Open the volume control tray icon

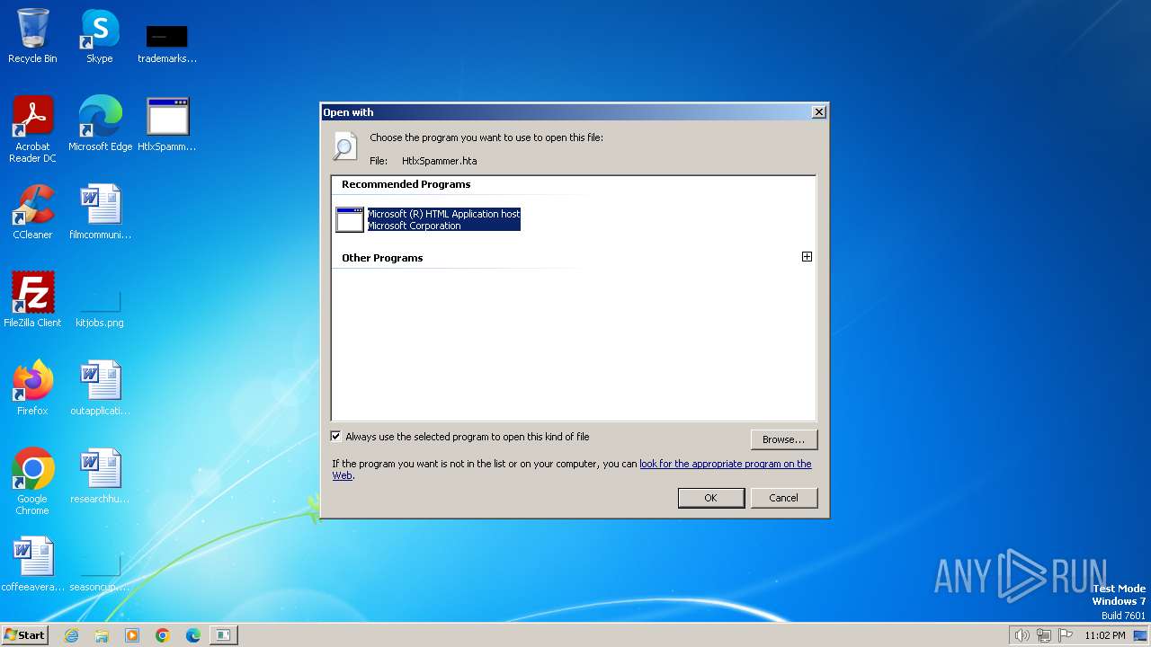click(x=1022, y=635)
